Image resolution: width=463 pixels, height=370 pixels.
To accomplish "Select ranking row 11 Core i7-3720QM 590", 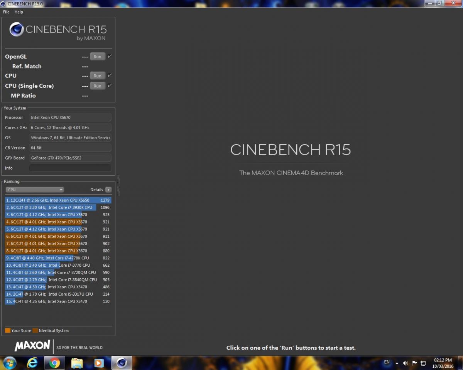I will [58, 272].
